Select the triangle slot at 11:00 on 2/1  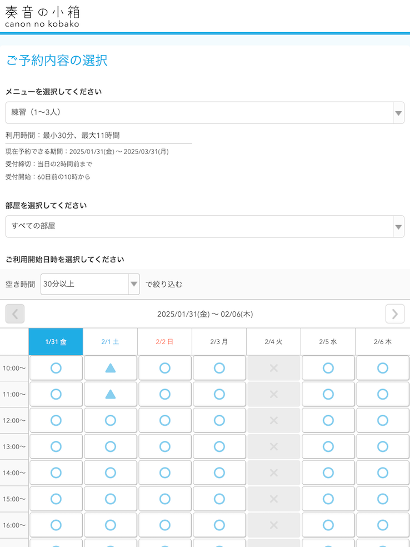click(111, 394)
